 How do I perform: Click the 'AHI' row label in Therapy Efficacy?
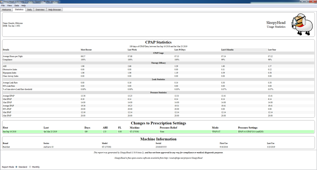5,66
